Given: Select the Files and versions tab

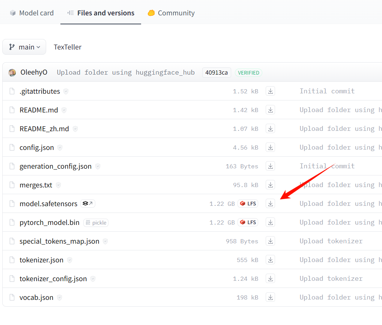Looking at the screenshot, I should [x=101, y=13].
